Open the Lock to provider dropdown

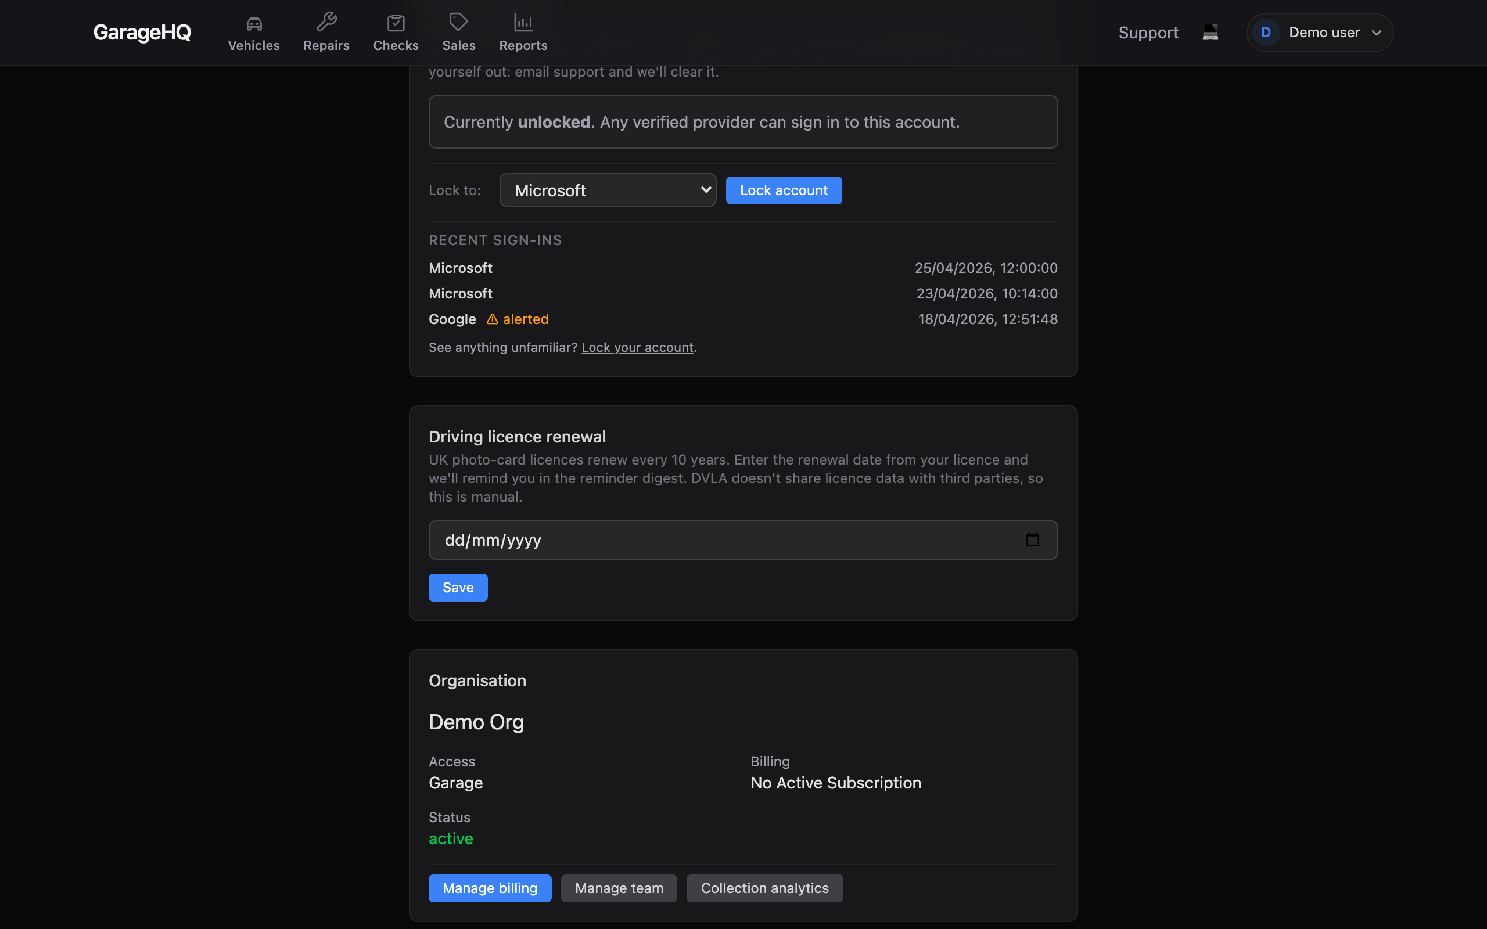(608, 190)
